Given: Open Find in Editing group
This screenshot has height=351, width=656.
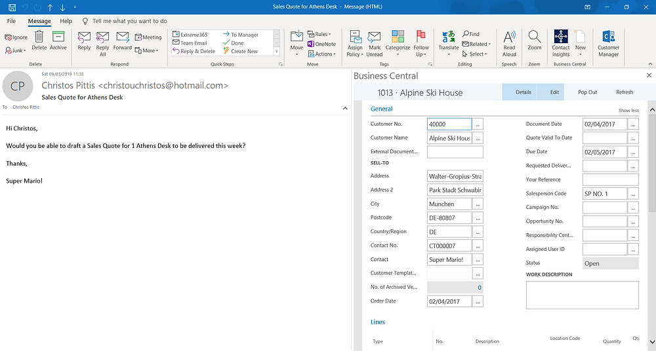Looking at the screenshot, I should 471,34.
